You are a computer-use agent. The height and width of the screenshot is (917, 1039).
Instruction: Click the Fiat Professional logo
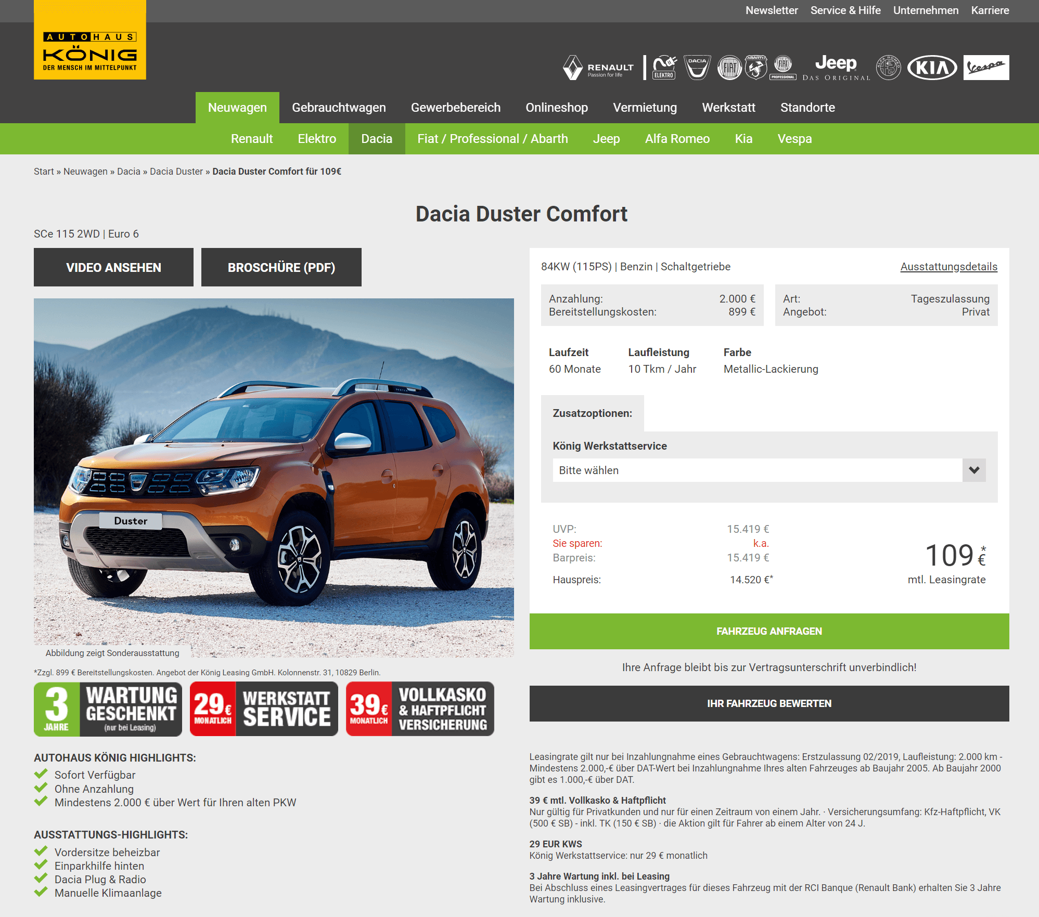783,68
